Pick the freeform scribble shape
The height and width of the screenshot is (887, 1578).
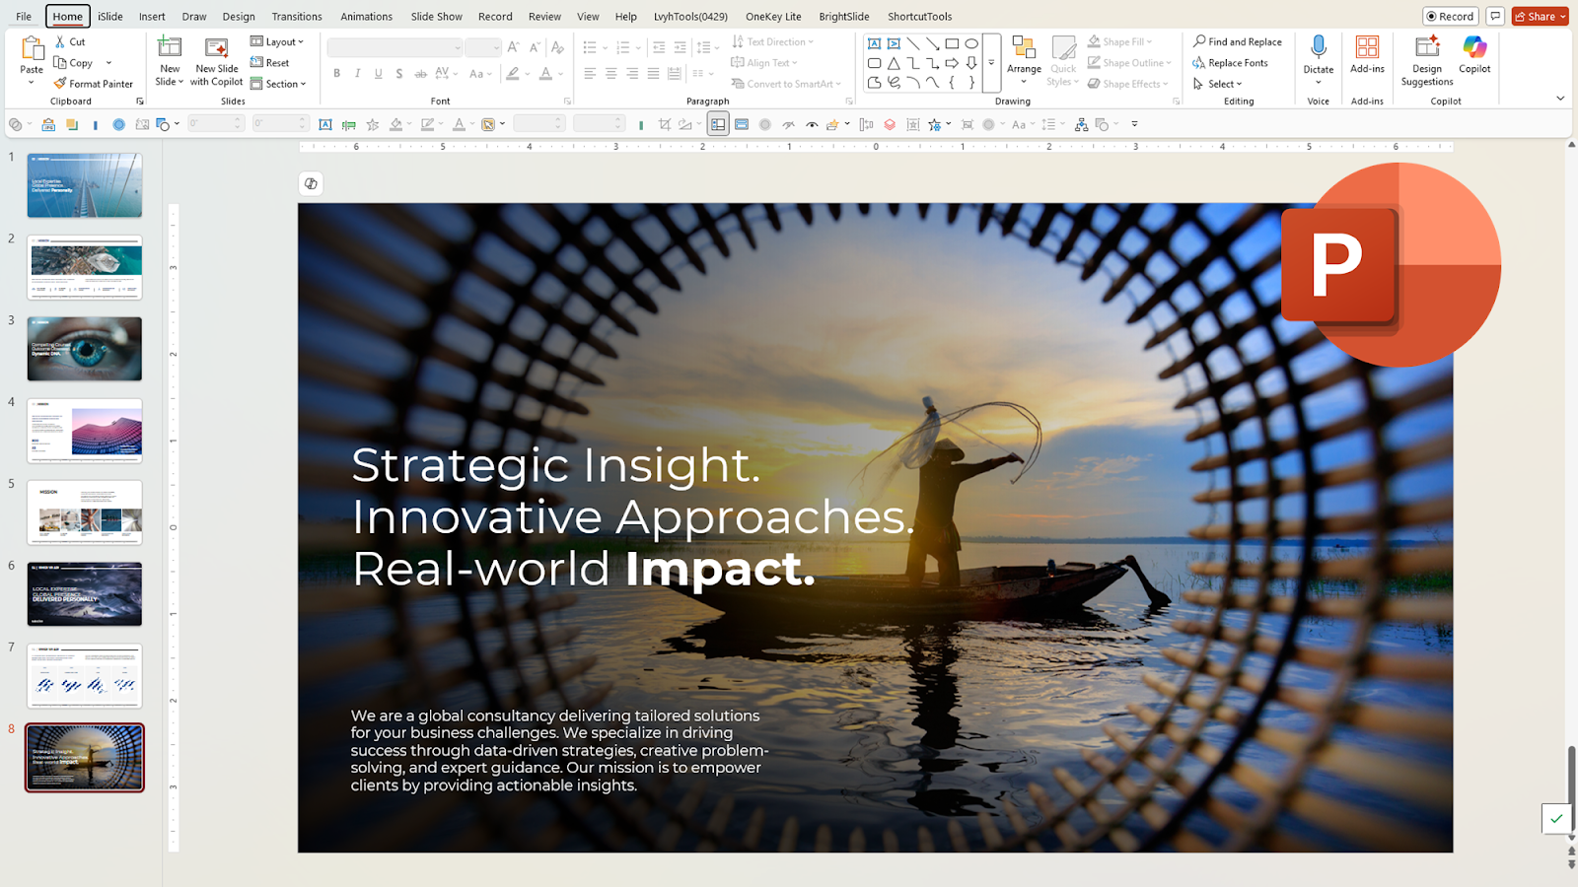(894, 83)
